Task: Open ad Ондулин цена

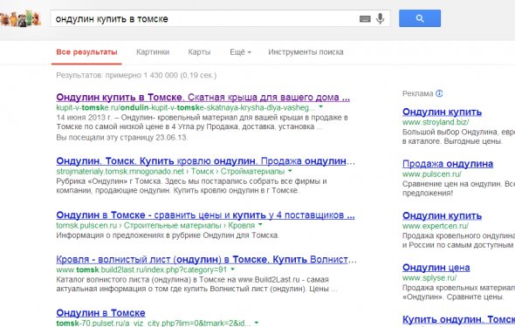Action: [x=436, y=268]
